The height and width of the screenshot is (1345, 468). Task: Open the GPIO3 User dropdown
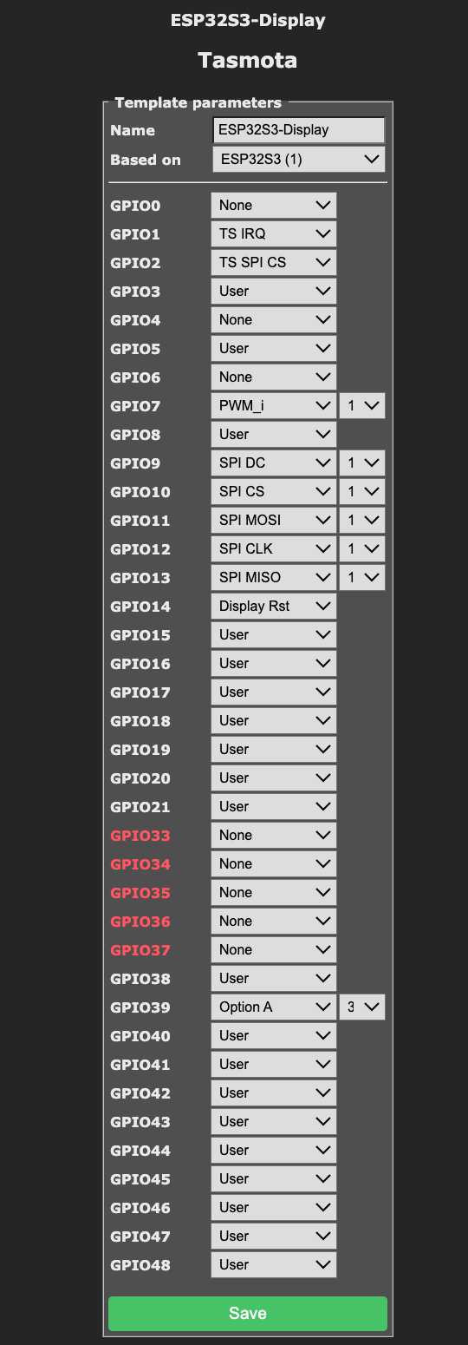coord(274,292)
